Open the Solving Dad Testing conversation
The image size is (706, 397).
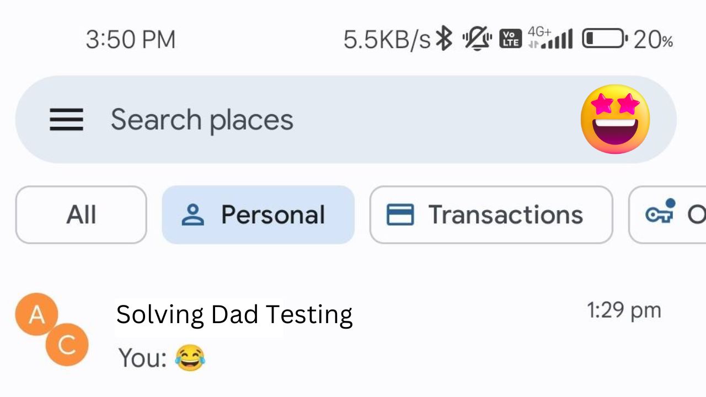(353, 330)
